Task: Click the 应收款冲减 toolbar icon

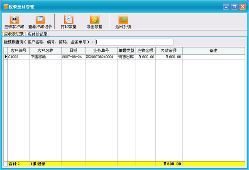Action: click(x=14, y=19)
